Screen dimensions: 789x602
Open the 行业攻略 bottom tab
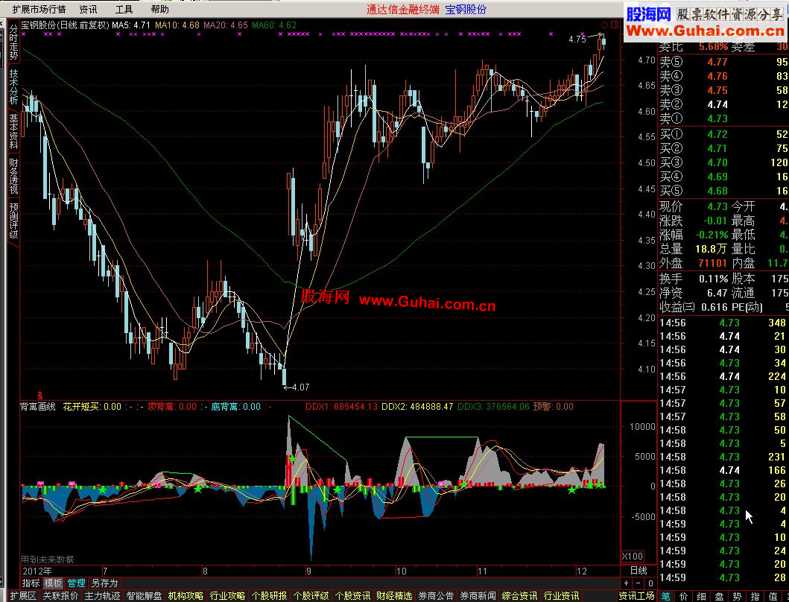227,596
